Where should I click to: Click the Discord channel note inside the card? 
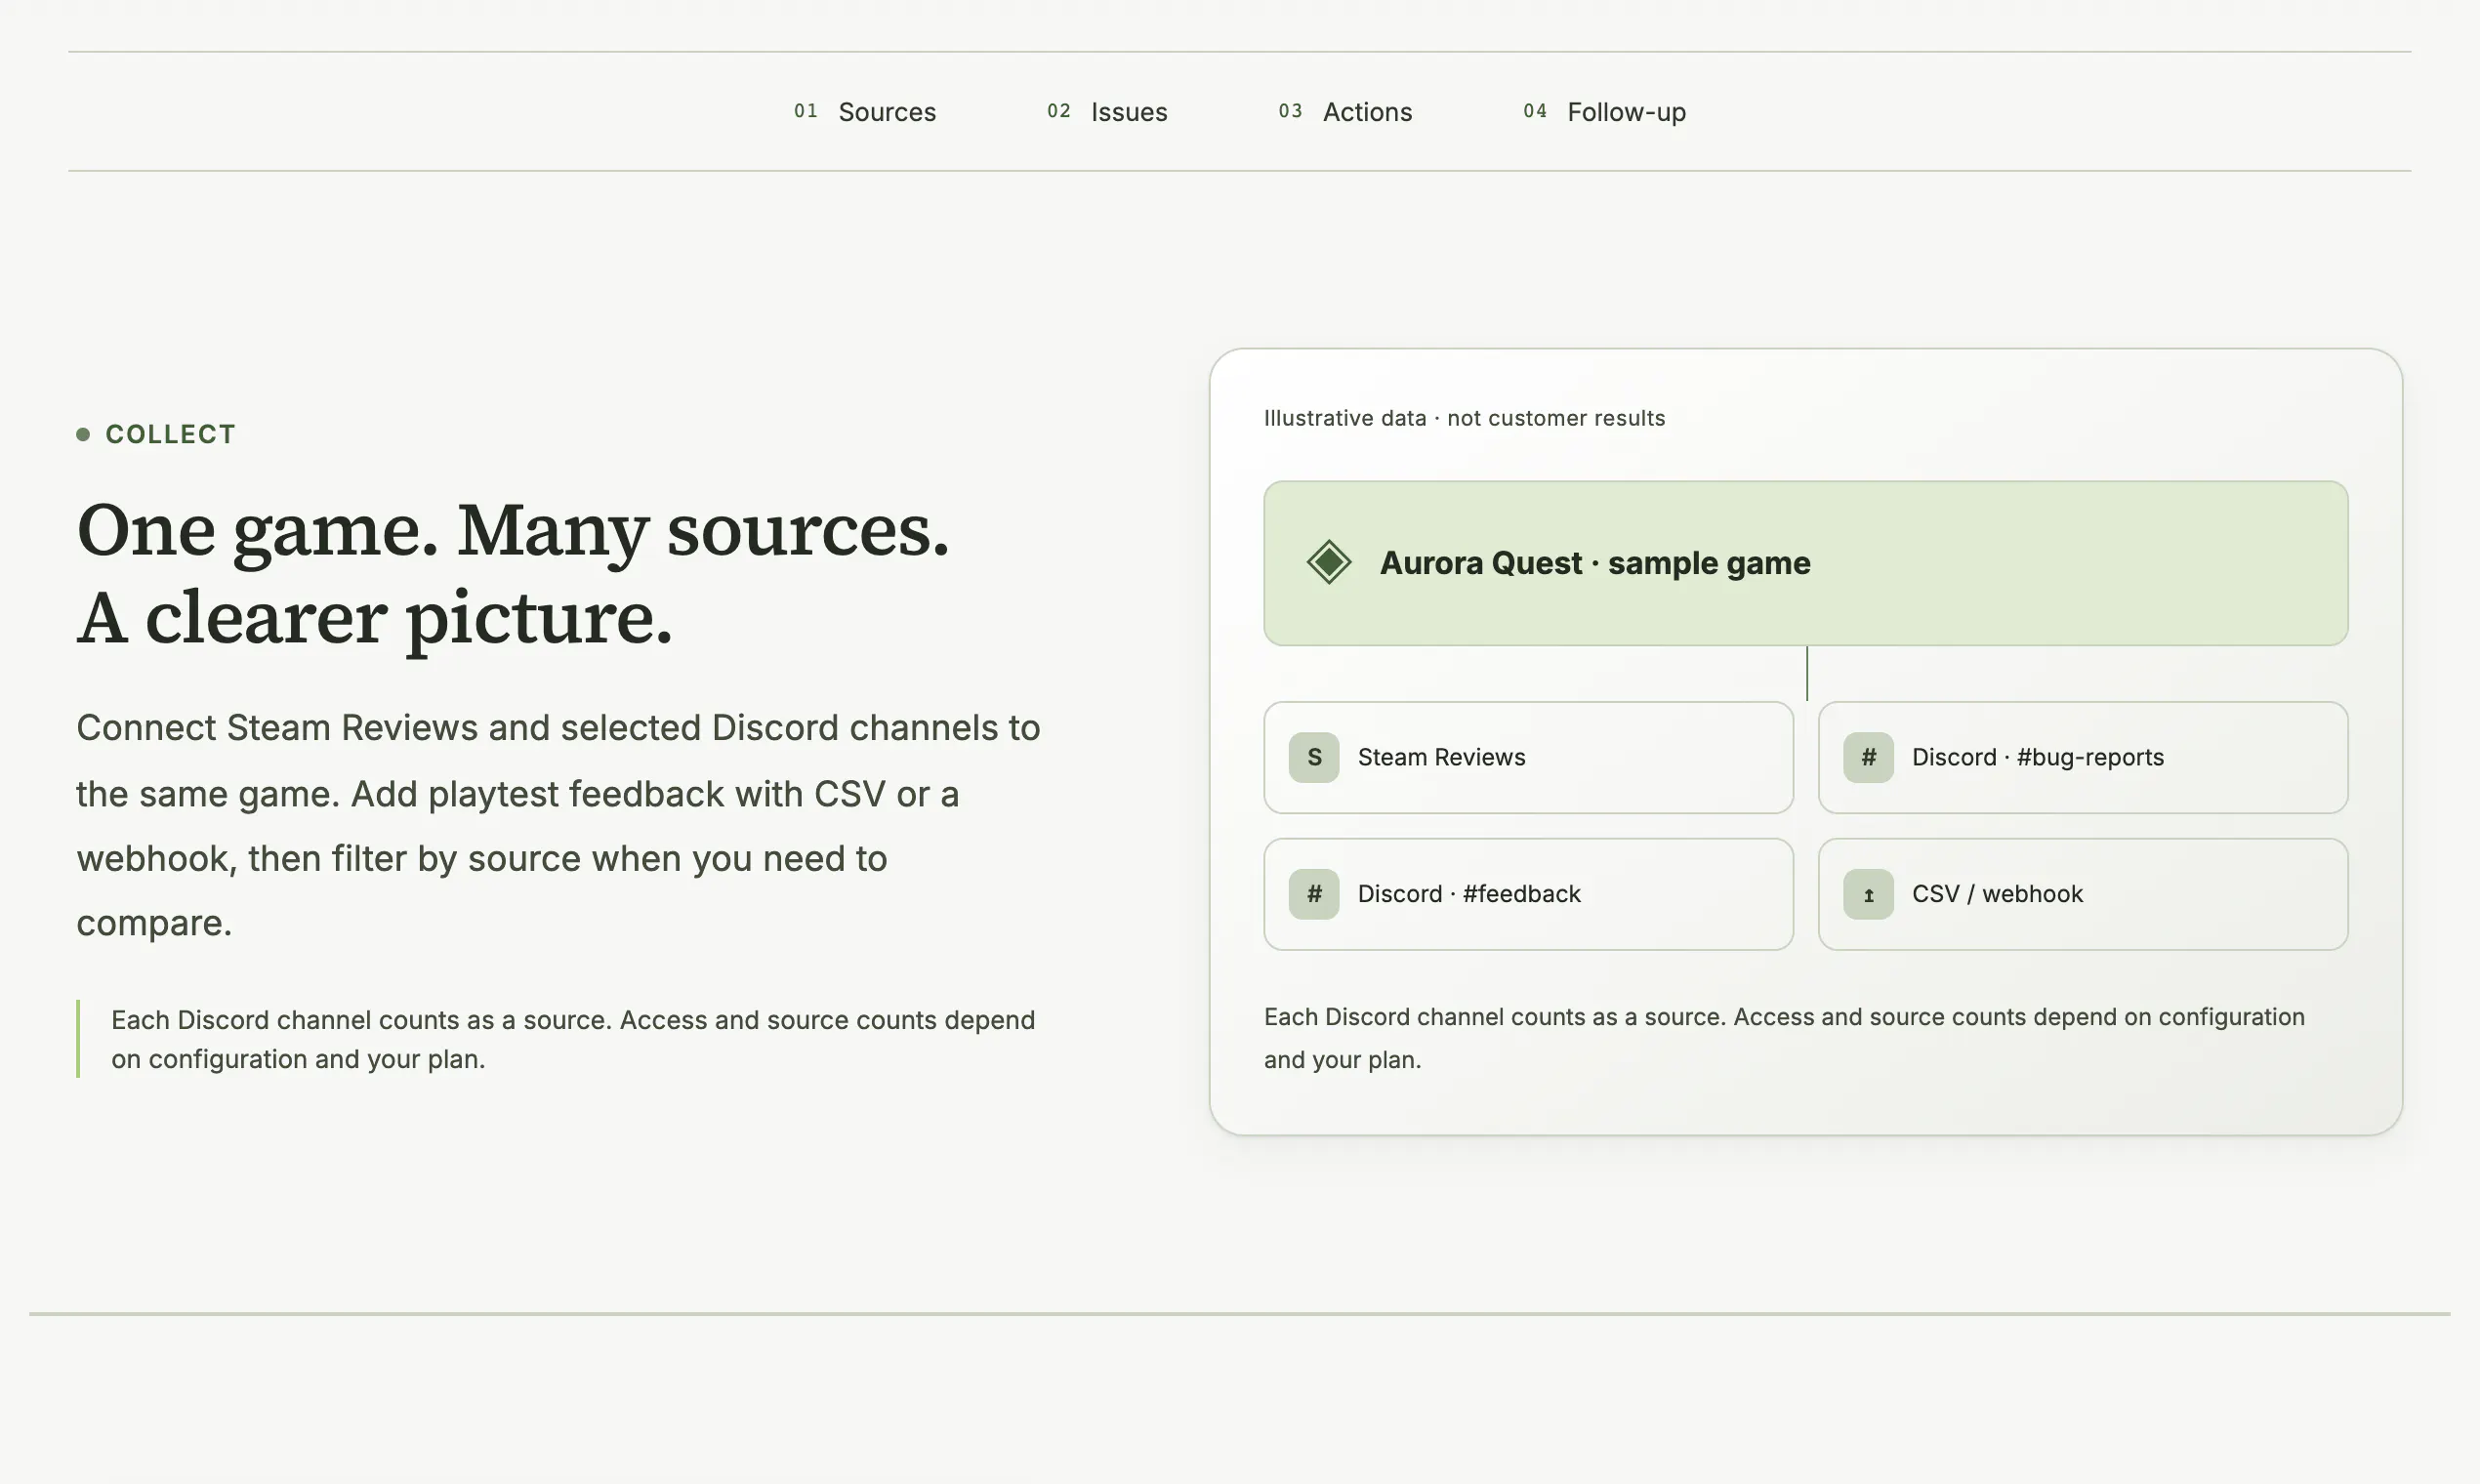pyautogui.click(x=1784, y=1038)
